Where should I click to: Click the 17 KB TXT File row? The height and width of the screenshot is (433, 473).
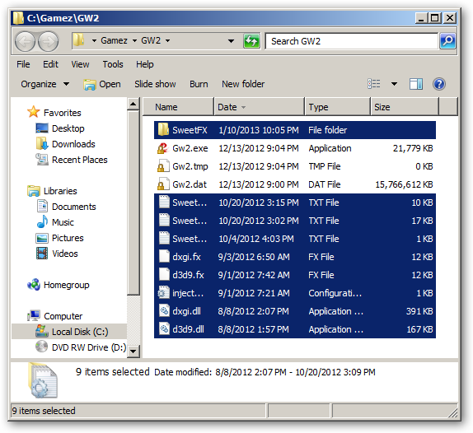295,221
